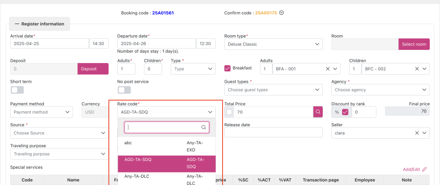
Task: Toggle the Short term switch
Action: click(x=17, y=90)
